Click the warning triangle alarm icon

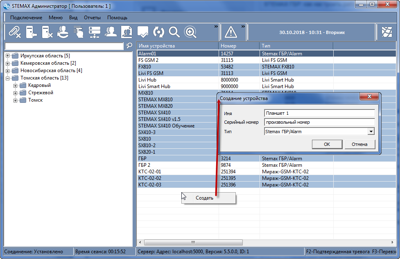(231, 32)
